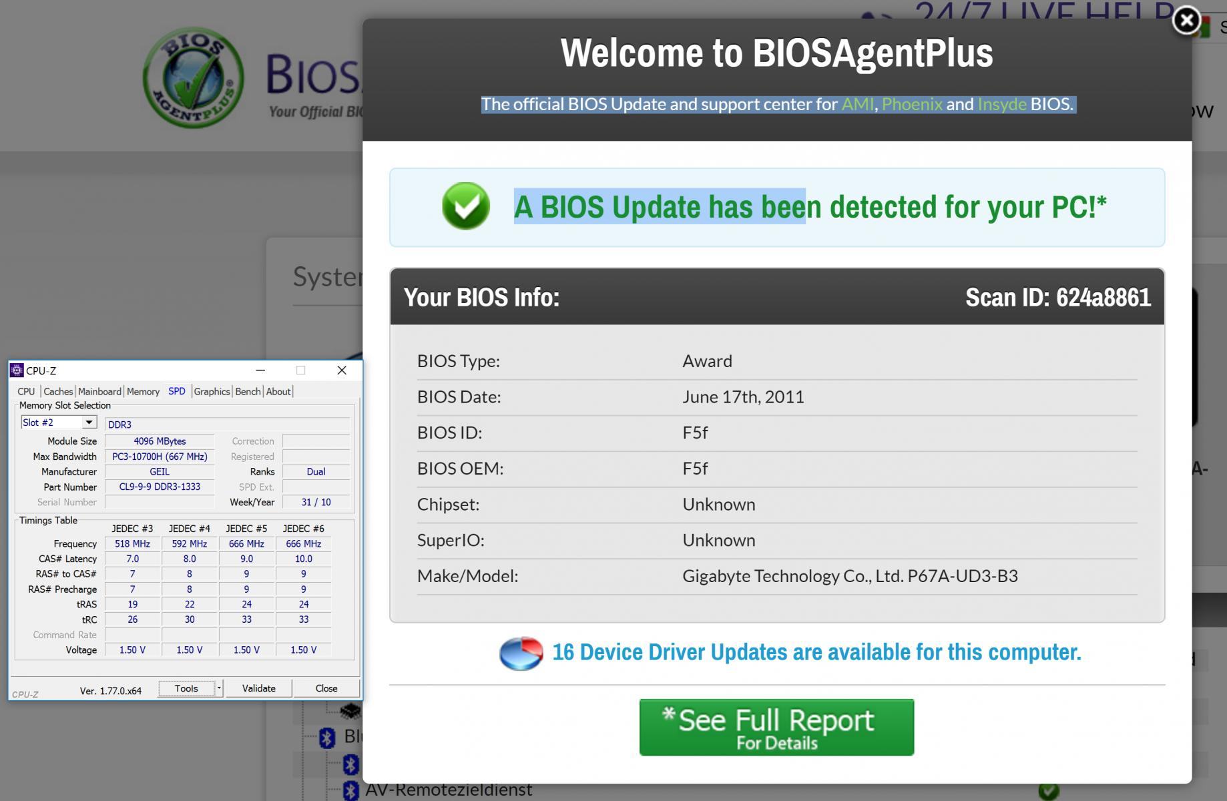Click the JEDEC #4 frequency 592 MHz cell
1227x801 pixels.
tap(190, 544)
